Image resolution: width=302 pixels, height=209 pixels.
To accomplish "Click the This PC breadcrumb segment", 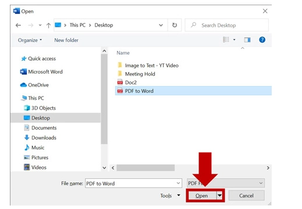I will (x=77, y=25).
